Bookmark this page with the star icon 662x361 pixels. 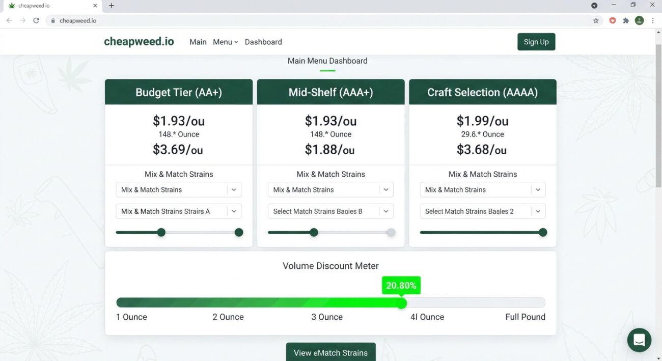596,20
